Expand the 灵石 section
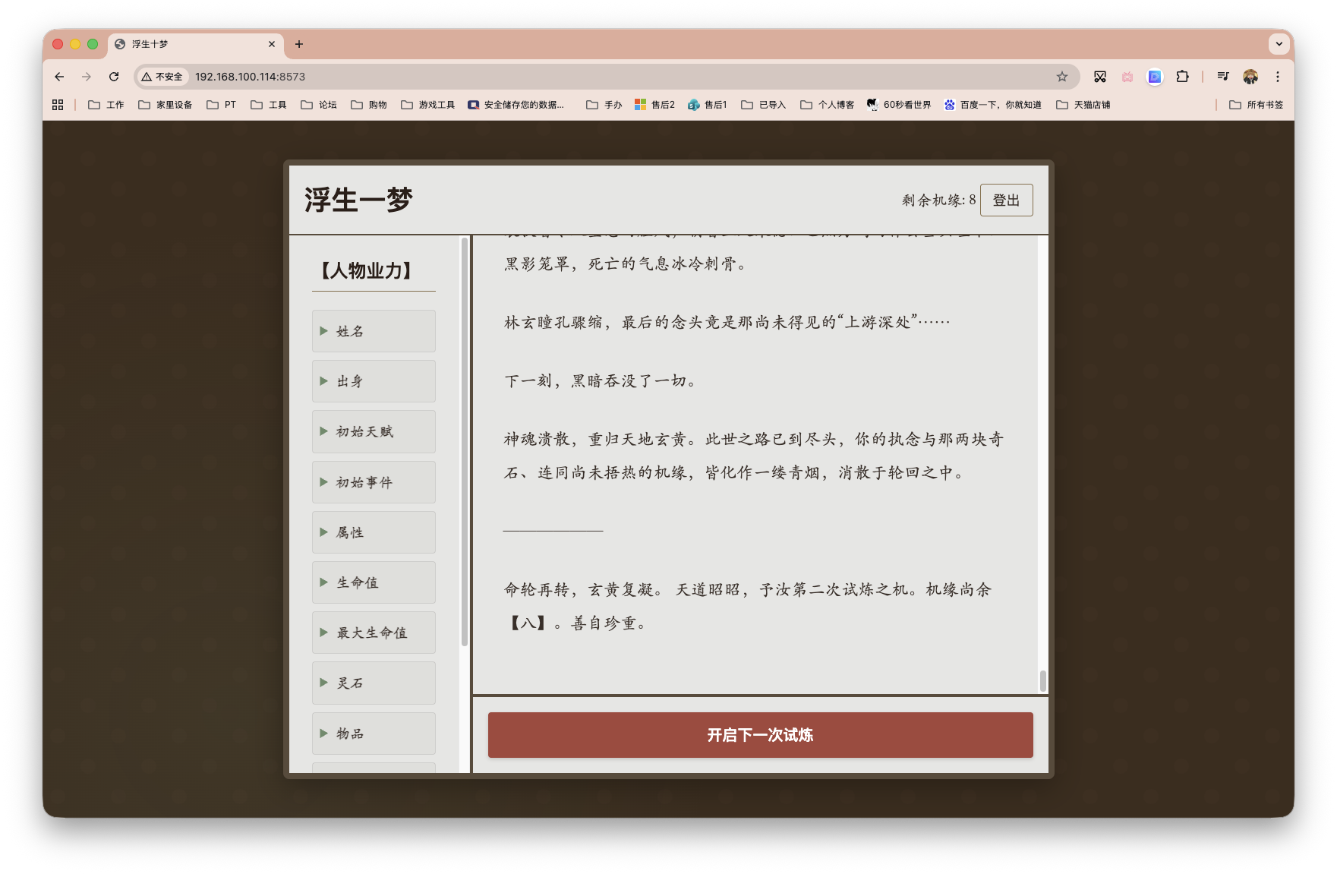 tap(373, 683)
